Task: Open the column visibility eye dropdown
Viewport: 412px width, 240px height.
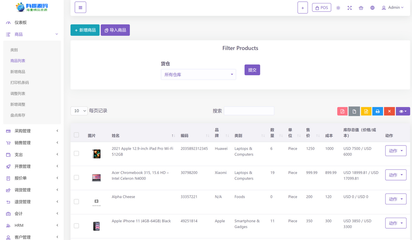Action: pyautogui.click(x=403, y=111)
